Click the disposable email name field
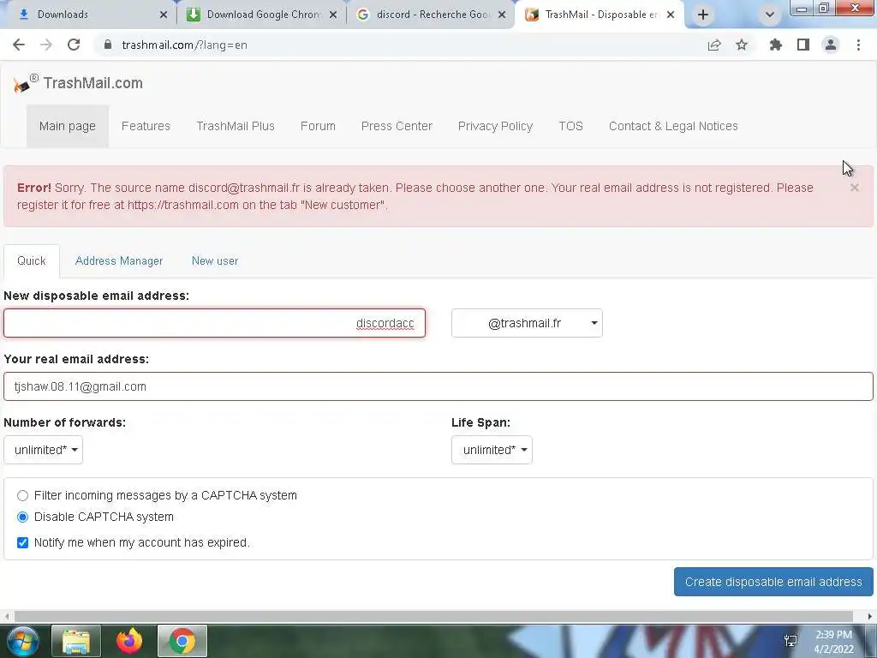 point(214,323)
